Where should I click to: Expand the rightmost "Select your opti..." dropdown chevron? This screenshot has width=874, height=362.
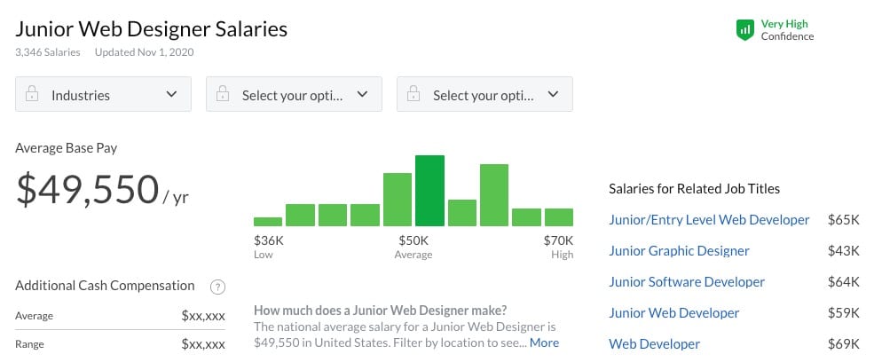coord(553,94)
